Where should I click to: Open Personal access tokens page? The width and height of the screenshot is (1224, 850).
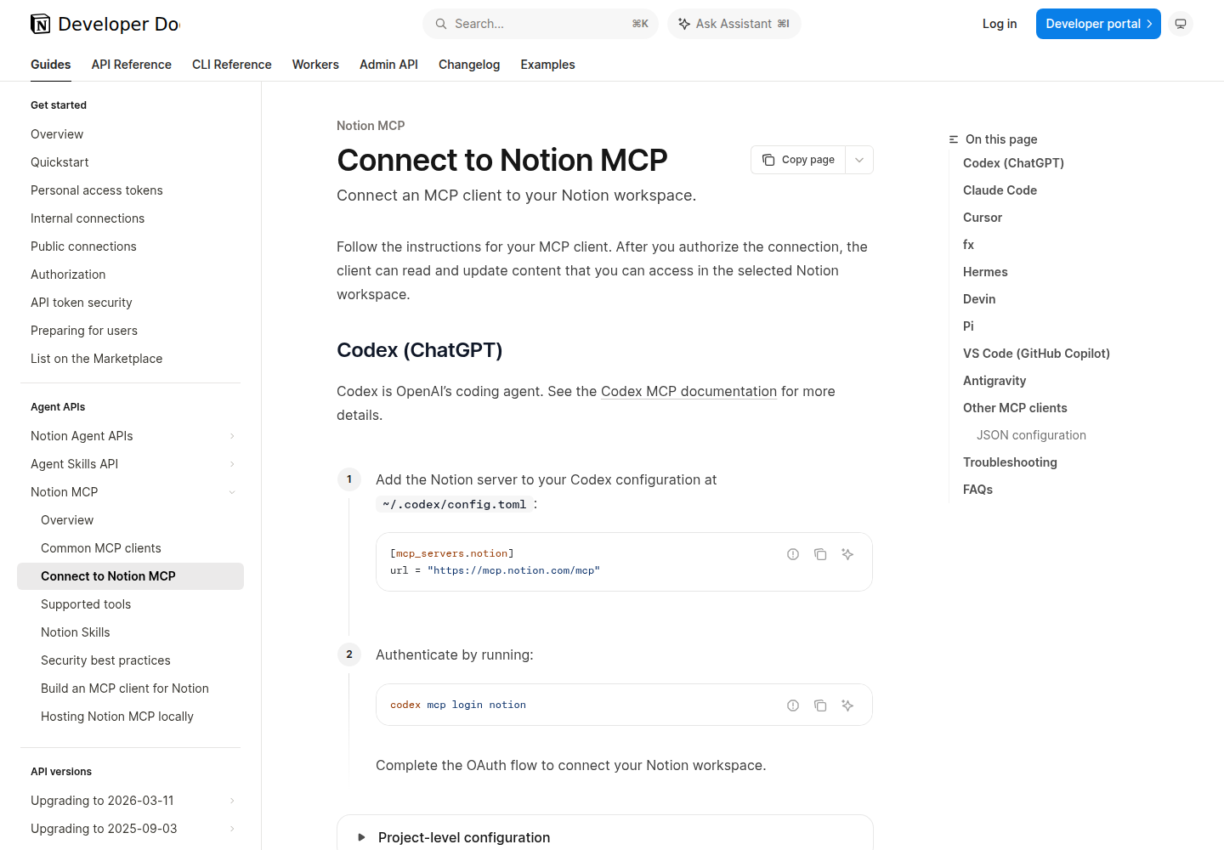point(97,190)
